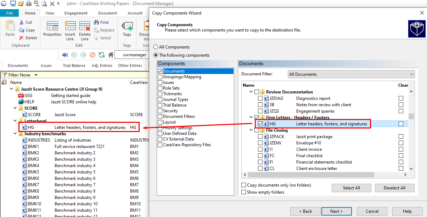Check the Security component checkbox

[160, 111]
